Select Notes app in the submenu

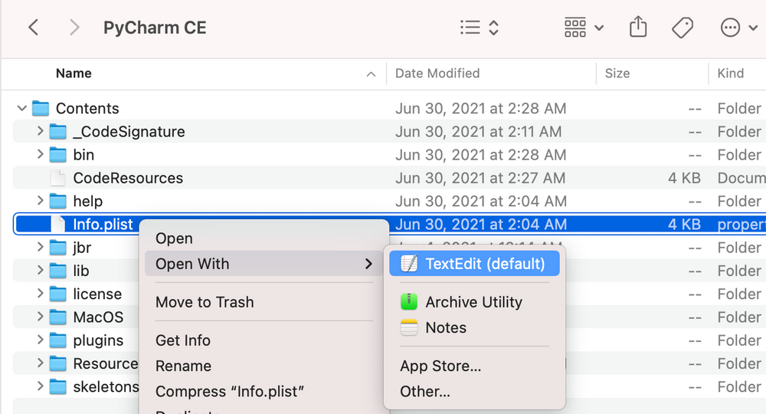tap(445, 327)
